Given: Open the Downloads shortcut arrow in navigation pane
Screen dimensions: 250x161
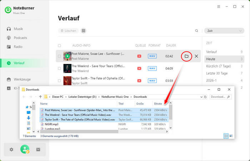Looking at the screenshot, I should [x=29, y=118].
